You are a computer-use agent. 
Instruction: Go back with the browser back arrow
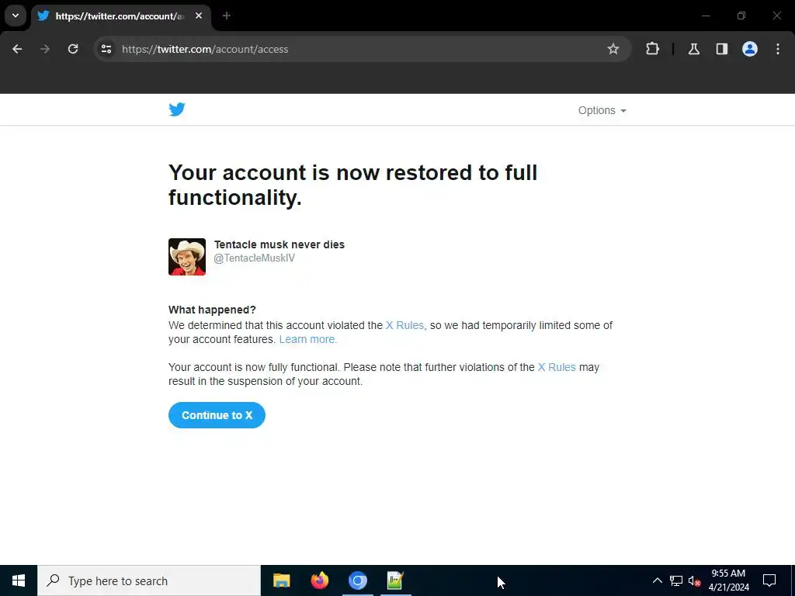click(17, 49)
